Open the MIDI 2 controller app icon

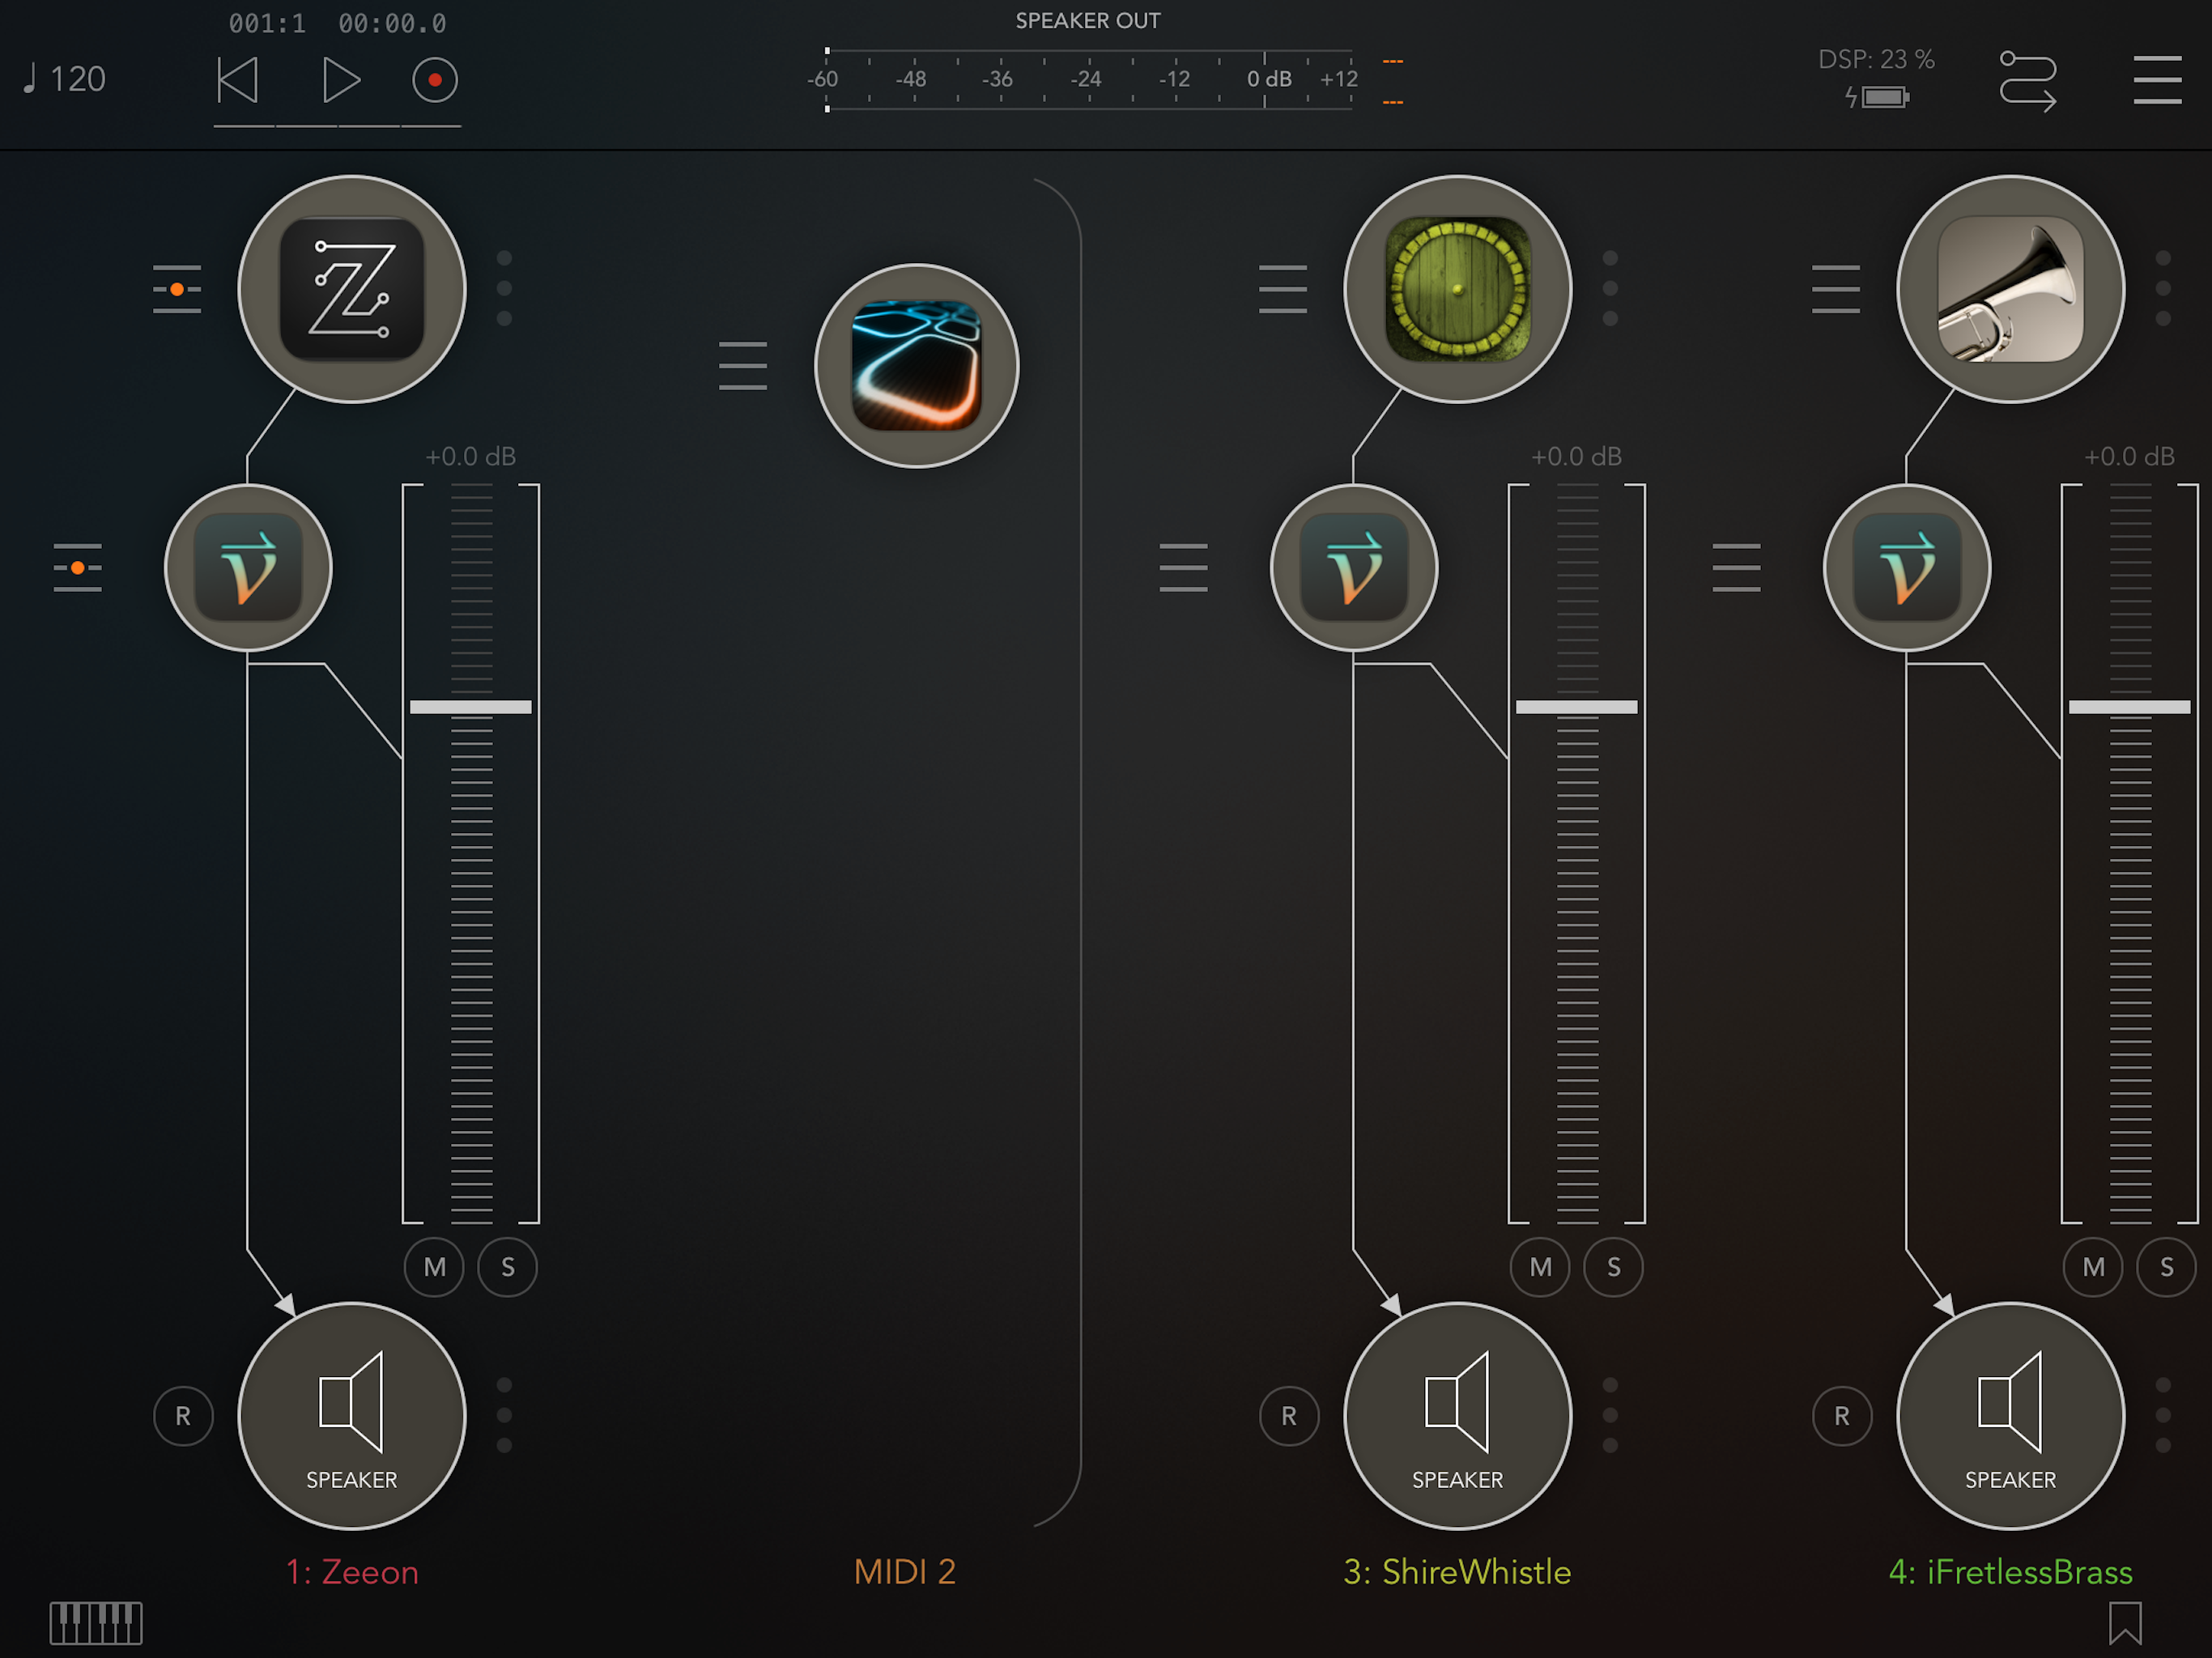tap(916, 366)
